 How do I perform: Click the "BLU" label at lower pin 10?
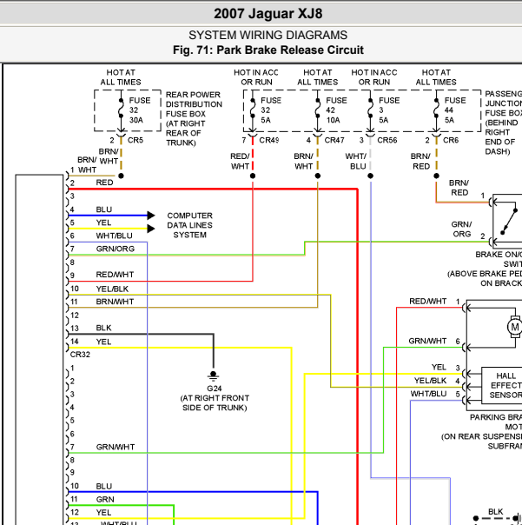[x=103, y=486]
